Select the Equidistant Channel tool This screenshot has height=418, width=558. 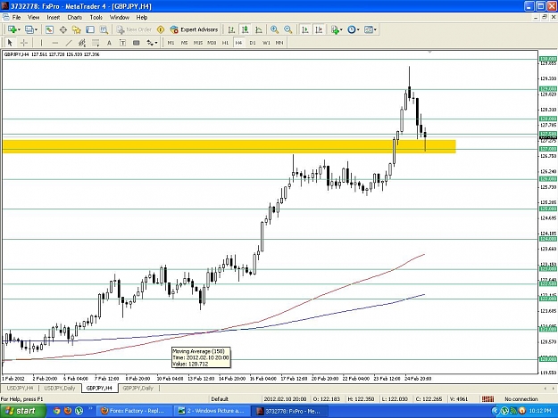pyautogui.click(x=82, y=43)
